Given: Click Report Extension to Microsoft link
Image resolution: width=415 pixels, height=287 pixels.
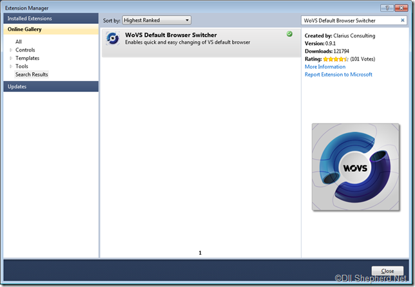Looking at the screenshot, I should tap(338, 75).
